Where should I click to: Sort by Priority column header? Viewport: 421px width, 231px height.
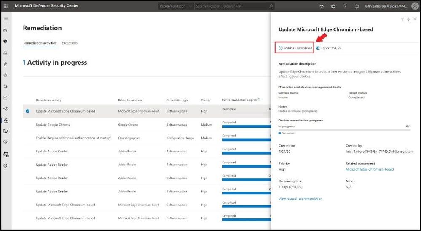pyautogui.click(x=205, y=100)
